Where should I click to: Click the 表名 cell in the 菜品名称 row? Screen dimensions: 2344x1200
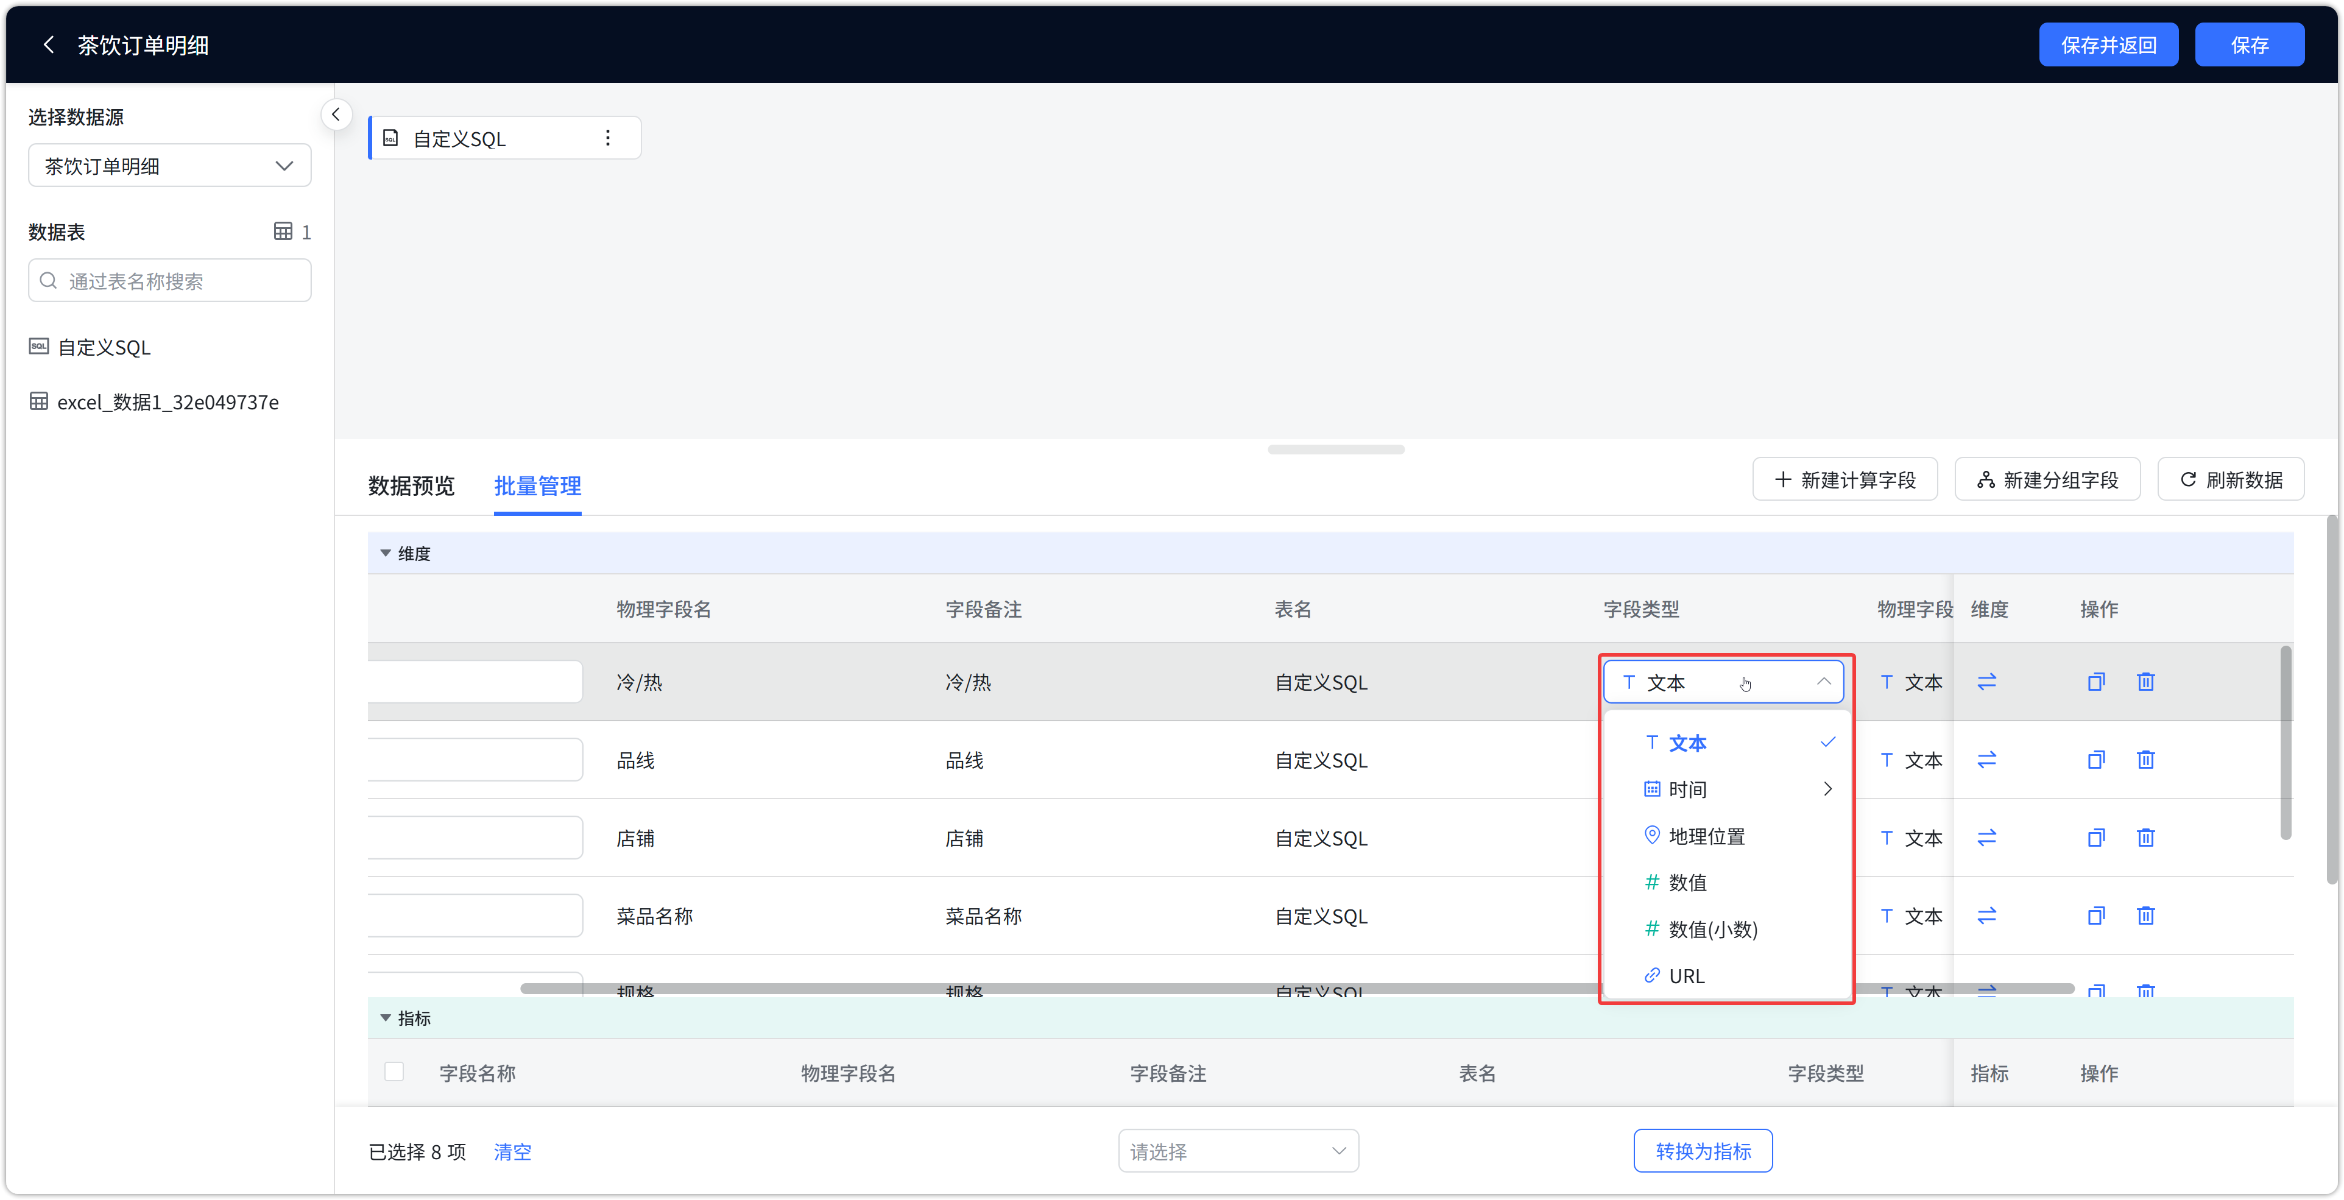click(x=1320, y=916)
